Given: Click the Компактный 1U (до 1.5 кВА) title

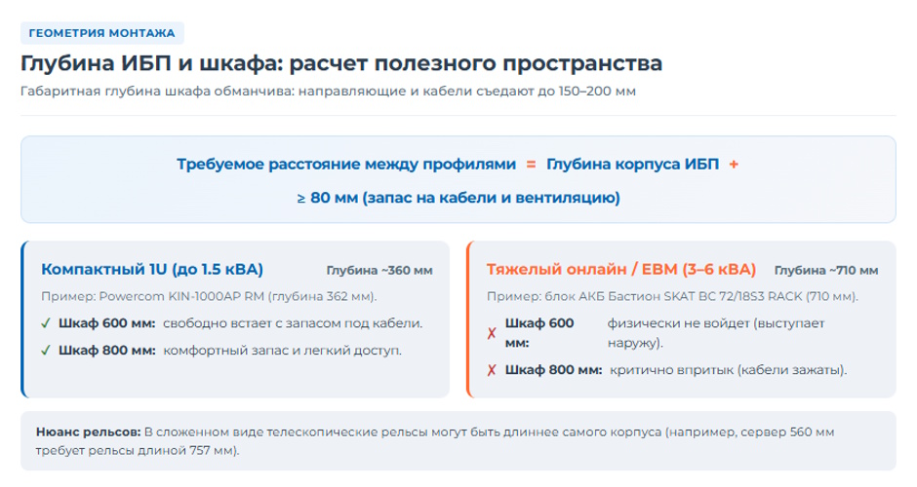Looking at the screenshot, I should click(152, 269).
